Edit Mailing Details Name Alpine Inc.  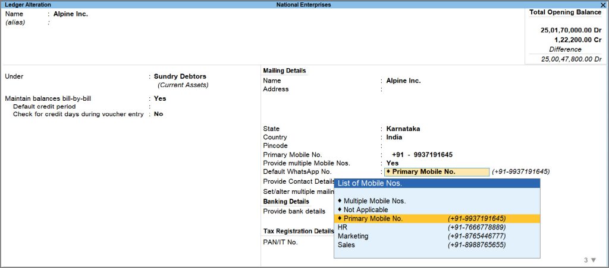click(403, 81)
